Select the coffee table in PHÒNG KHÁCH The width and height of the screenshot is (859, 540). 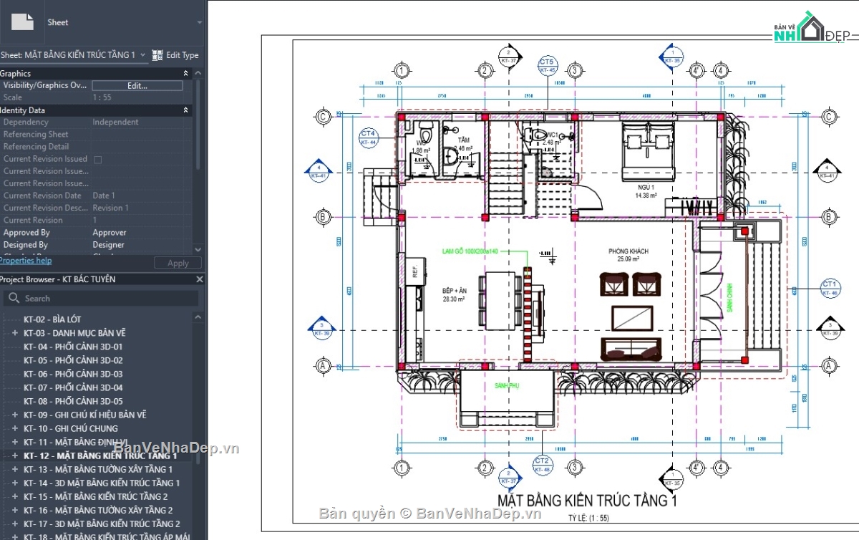coord(632,318)
